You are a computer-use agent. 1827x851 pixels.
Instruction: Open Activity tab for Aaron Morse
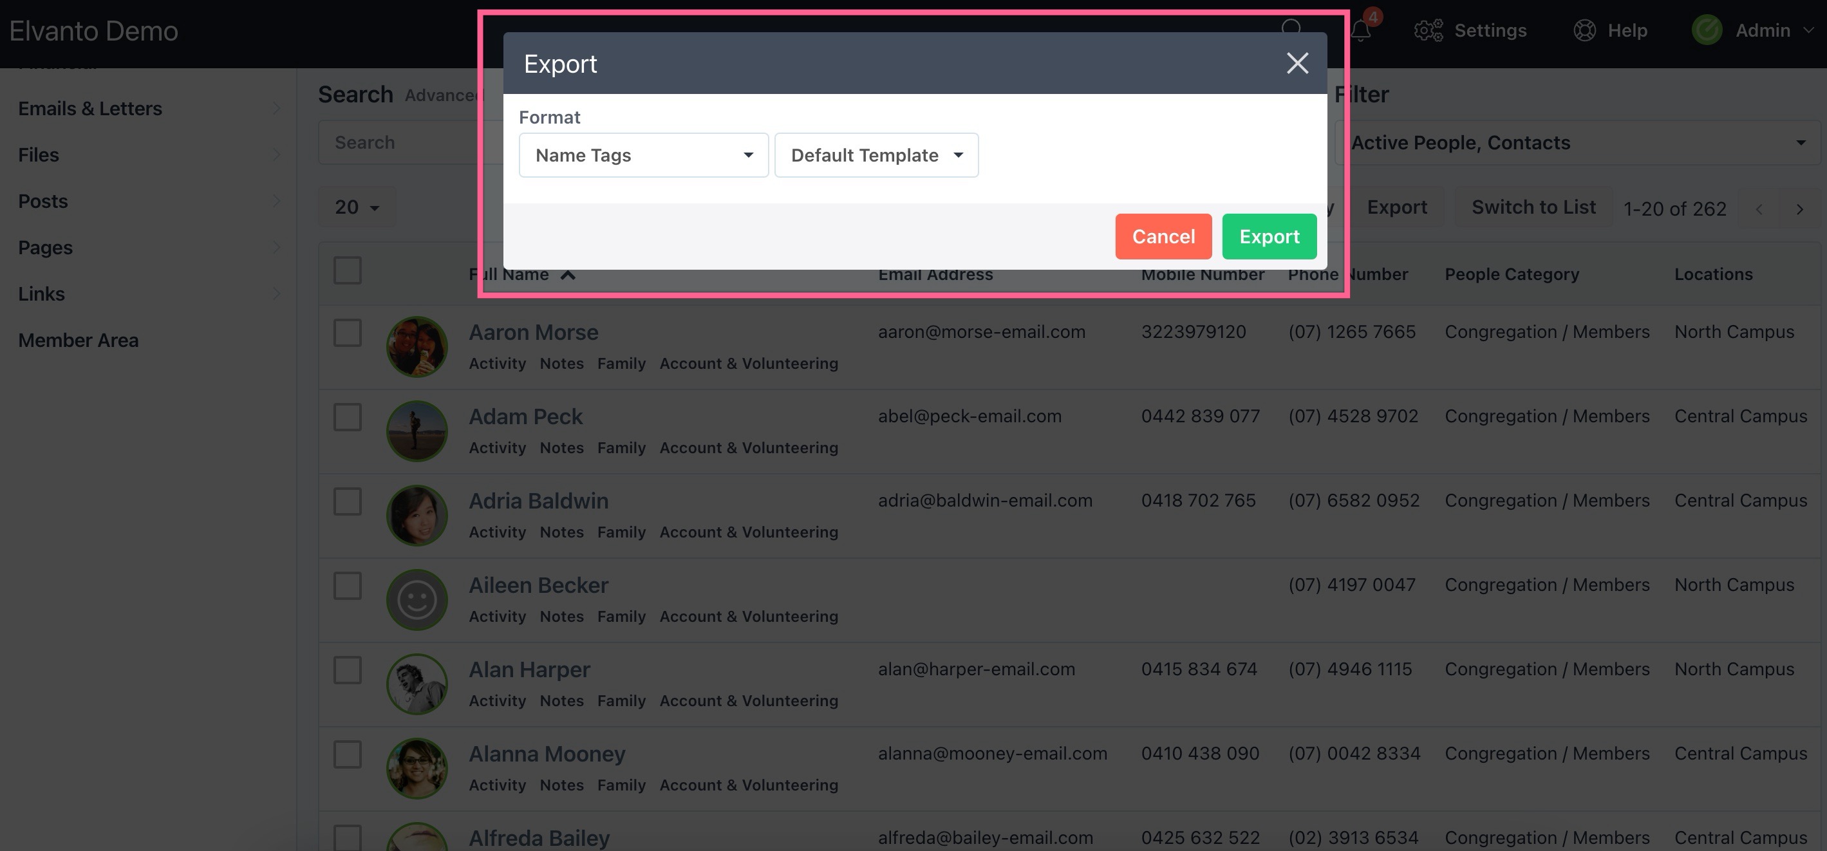497,364
